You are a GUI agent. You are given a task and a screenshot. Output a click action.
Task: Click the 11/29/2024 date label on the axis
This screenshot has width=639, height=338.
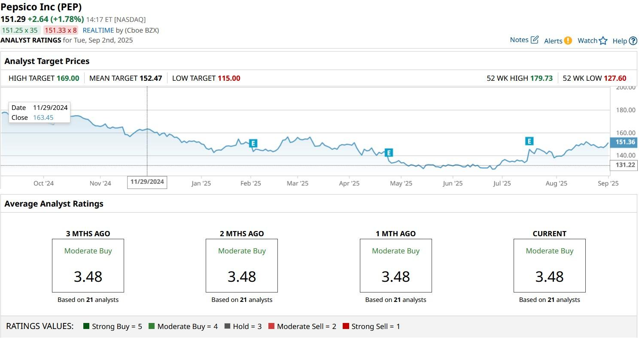(147, 182)
